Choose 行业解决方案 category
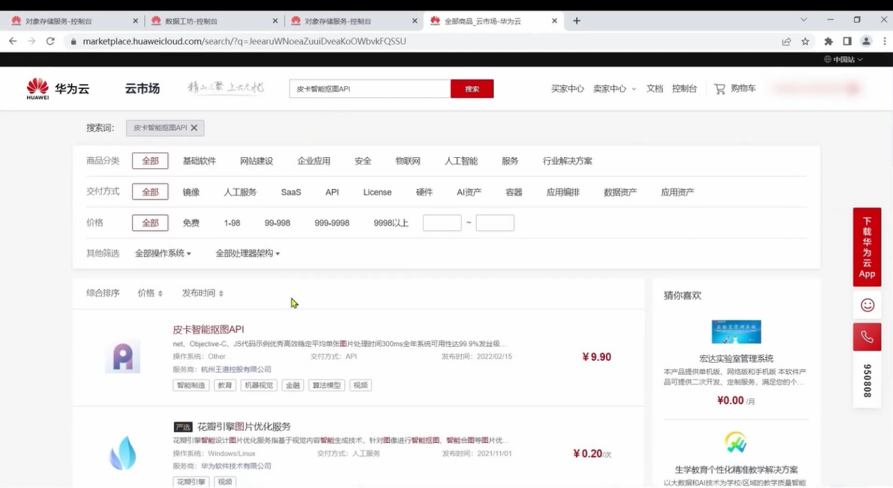 pos(567,161)
